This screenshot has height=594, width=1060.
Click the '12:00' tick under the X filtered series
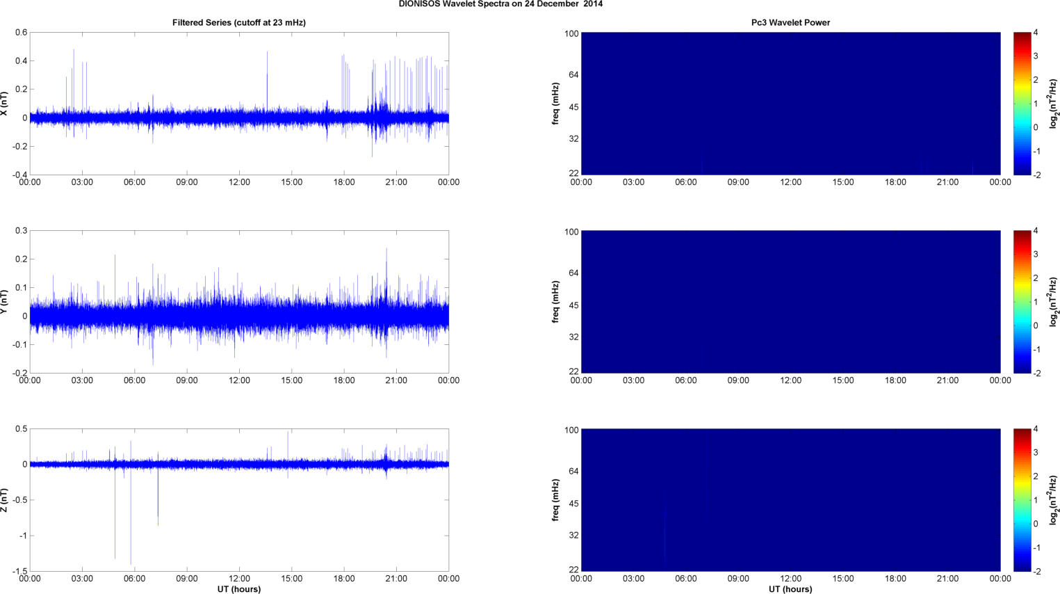(x=239, y=182)
